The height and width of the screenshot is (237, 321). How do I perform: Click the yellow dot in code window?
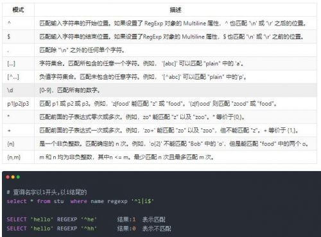pyautogui.click(x=13, y=177)
